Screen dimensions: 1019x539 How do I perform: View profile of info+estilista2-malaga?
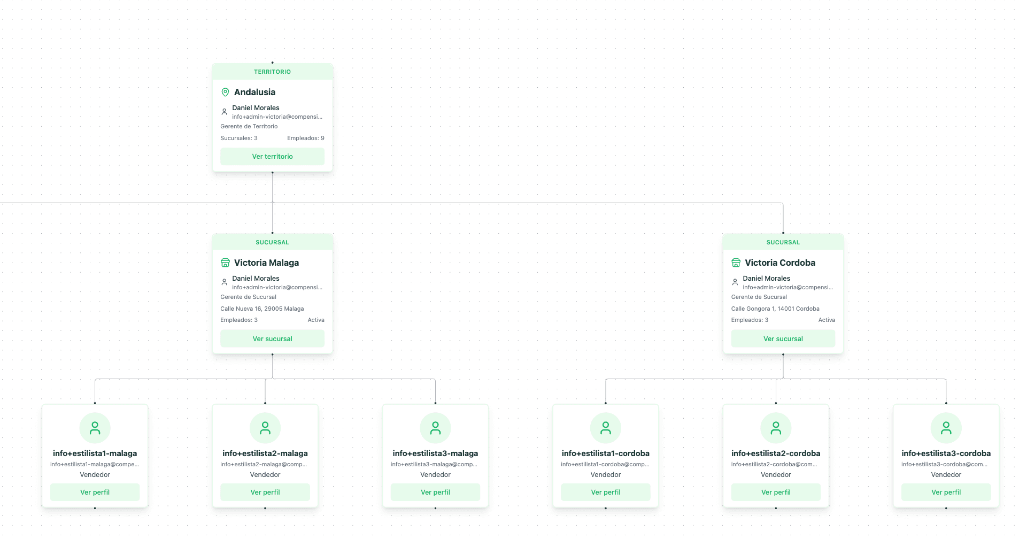(265, 492)
